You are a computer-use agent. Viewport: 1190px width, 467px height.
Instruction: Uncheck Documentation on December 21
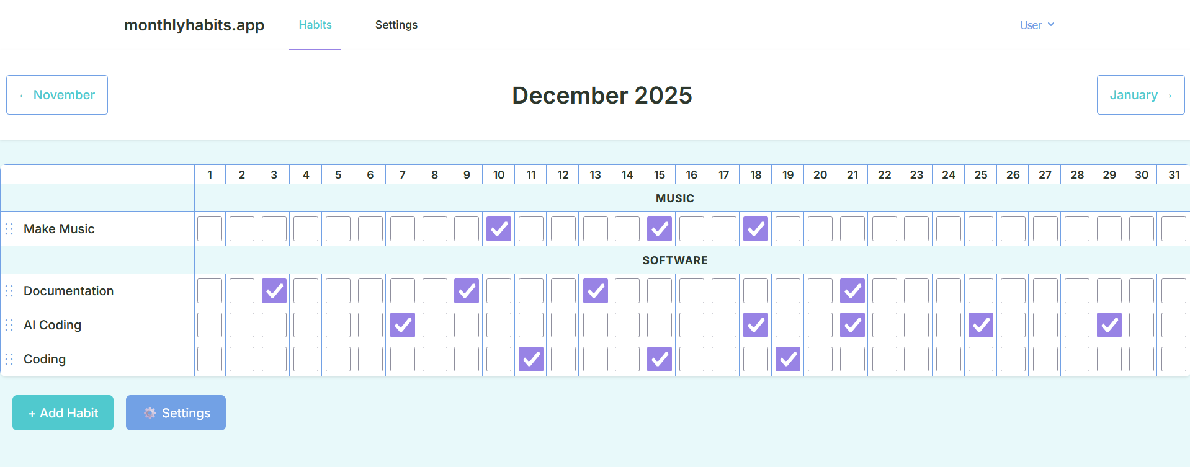(852, 291)
